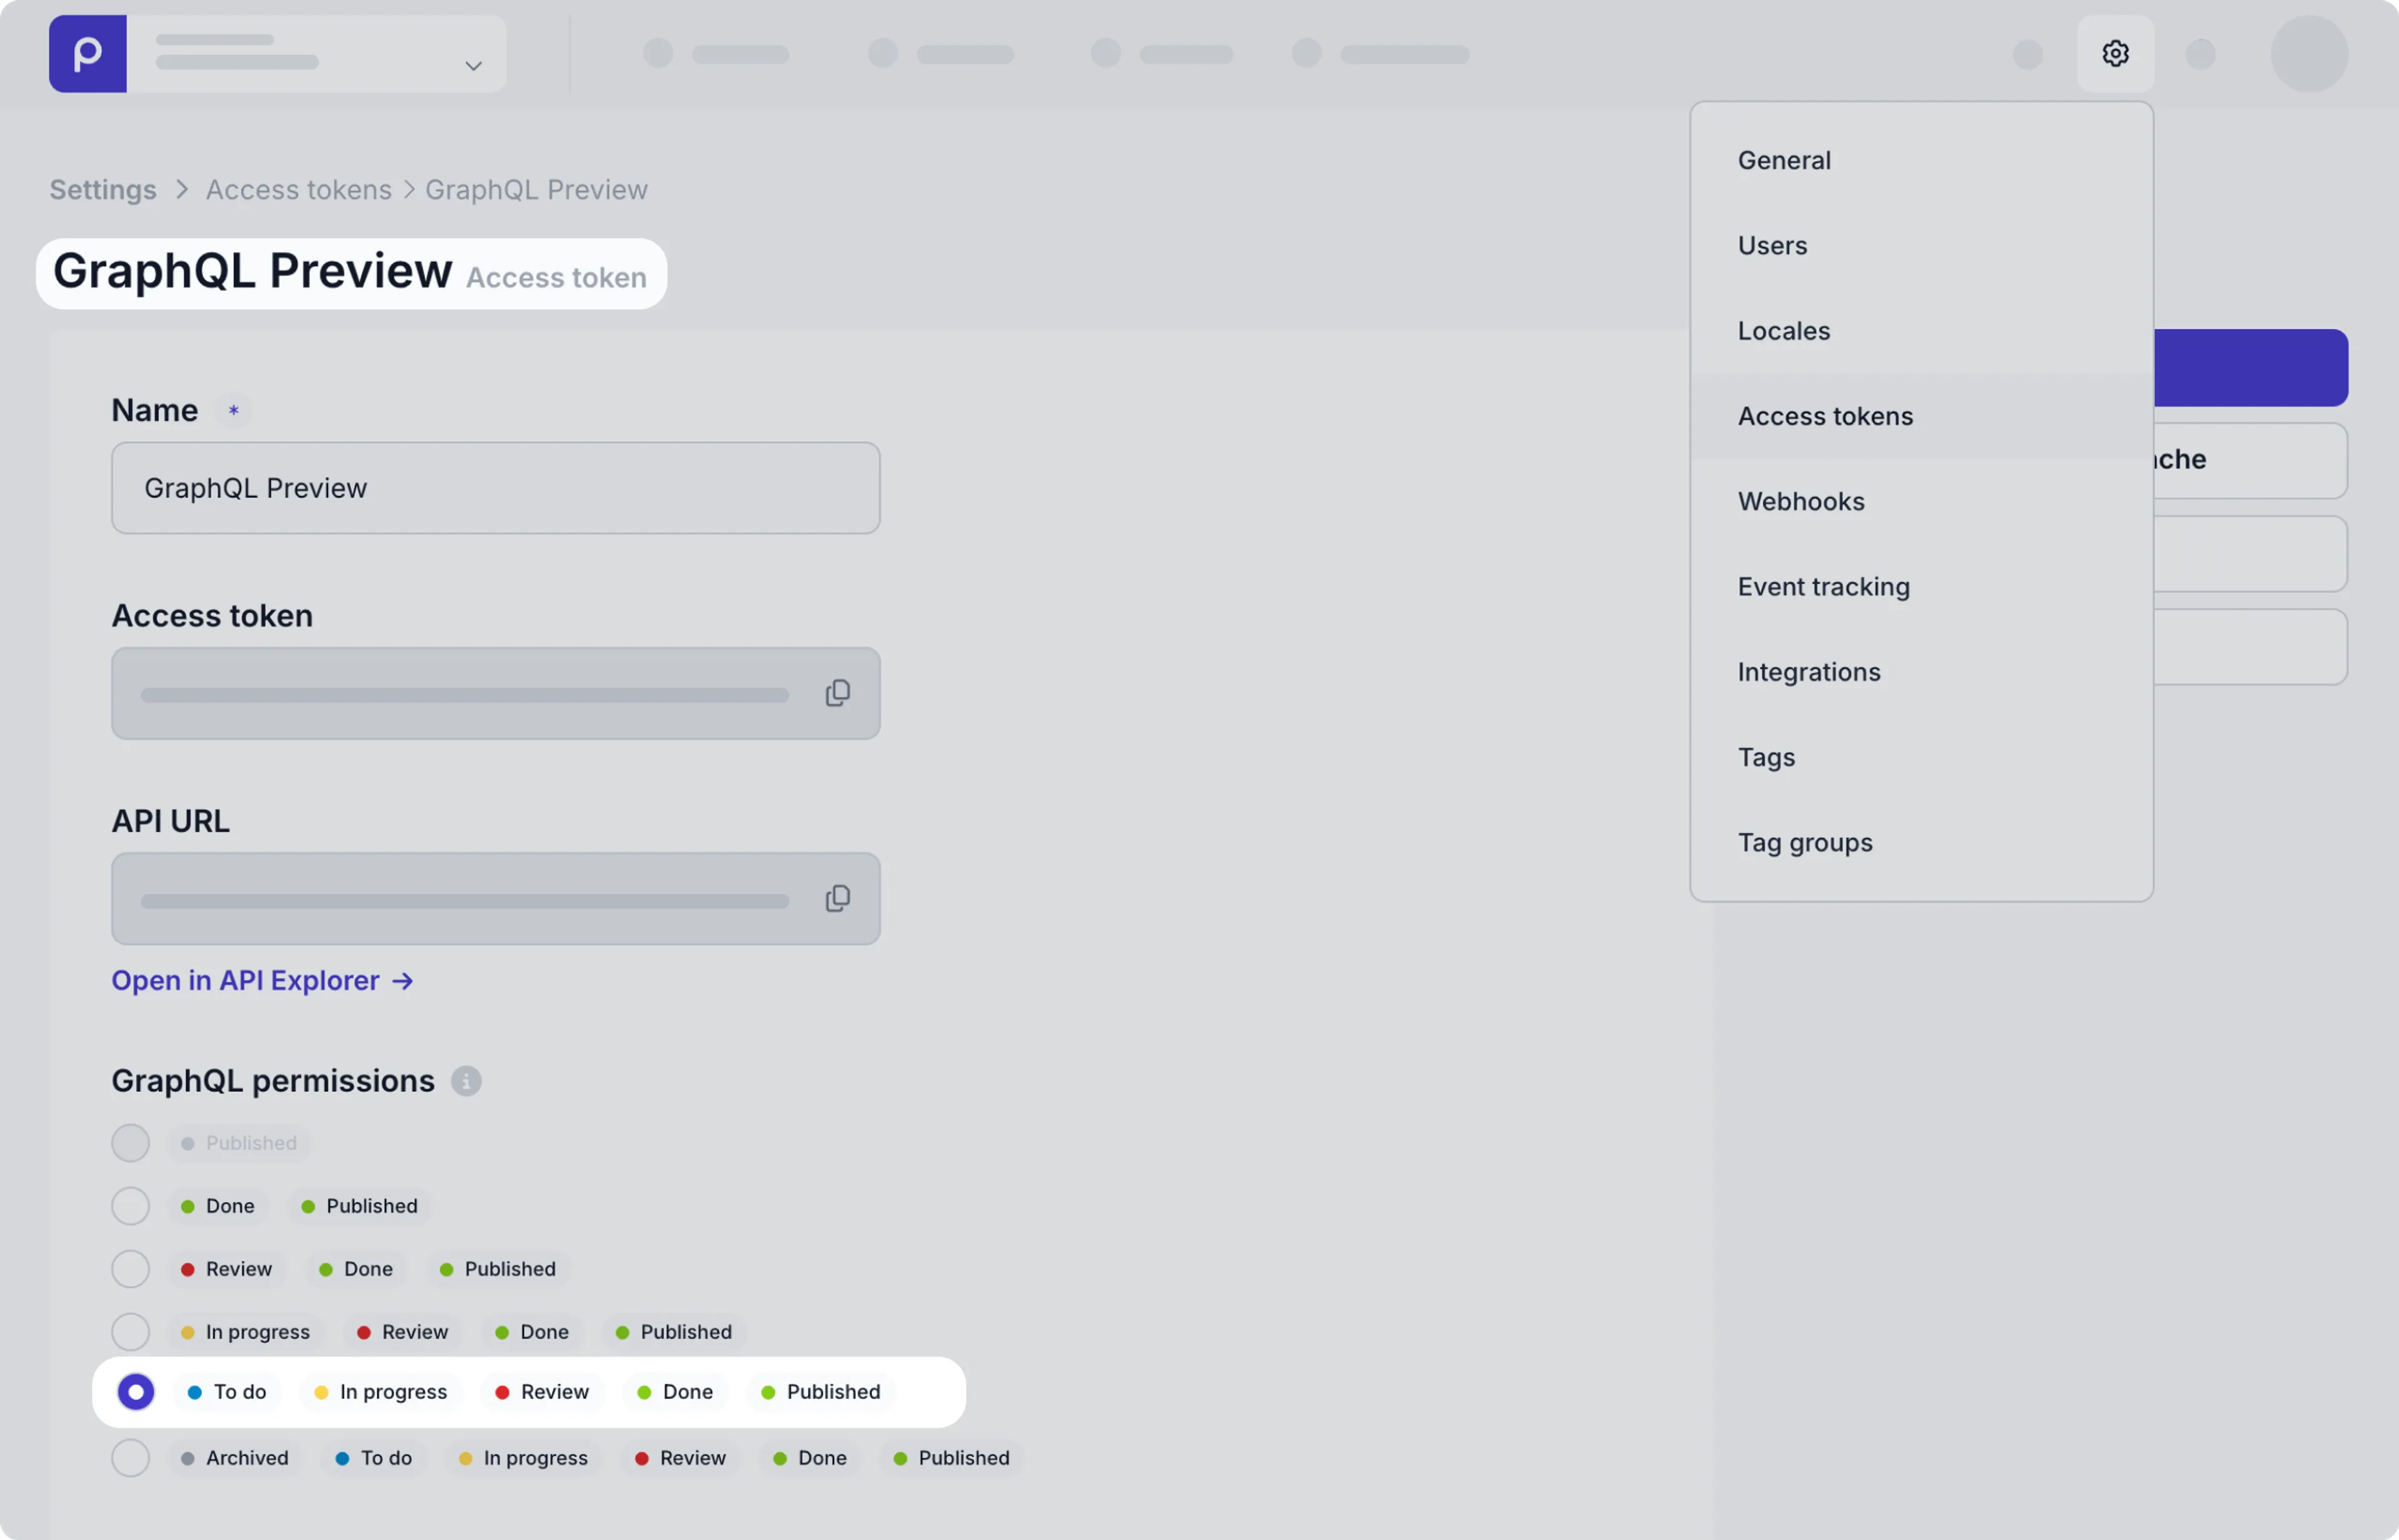Choose Locales from the settings menu
This screenshot has width=2399, height=1540.
(x=1784, y=330)
